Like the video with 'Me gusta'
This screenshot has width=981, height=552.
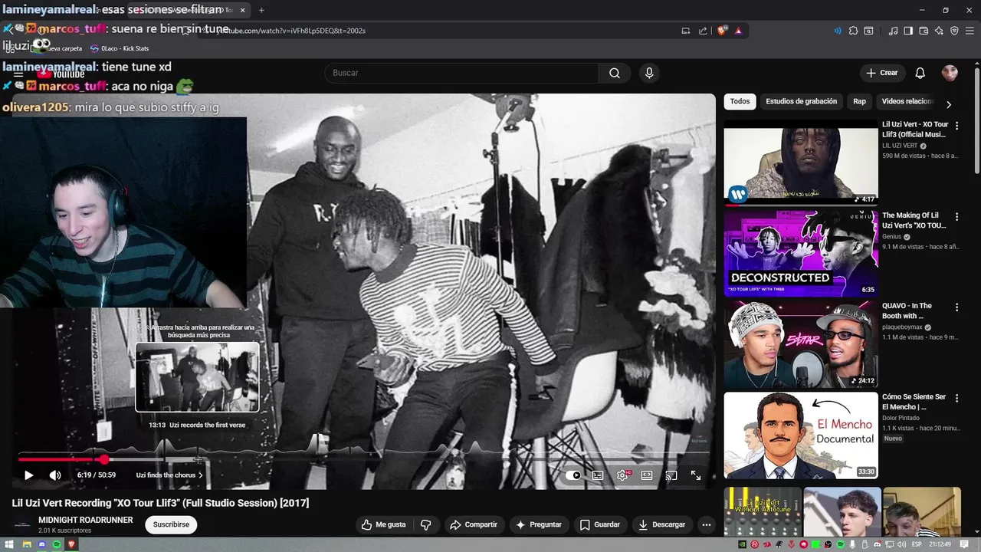[x=384, y=524]
